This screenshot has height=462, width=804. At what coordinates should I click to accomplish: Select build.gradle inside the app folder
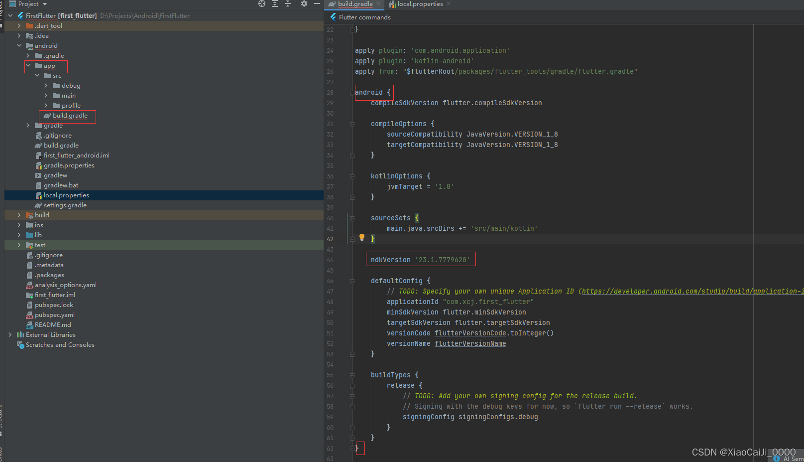tap(70, 116)
